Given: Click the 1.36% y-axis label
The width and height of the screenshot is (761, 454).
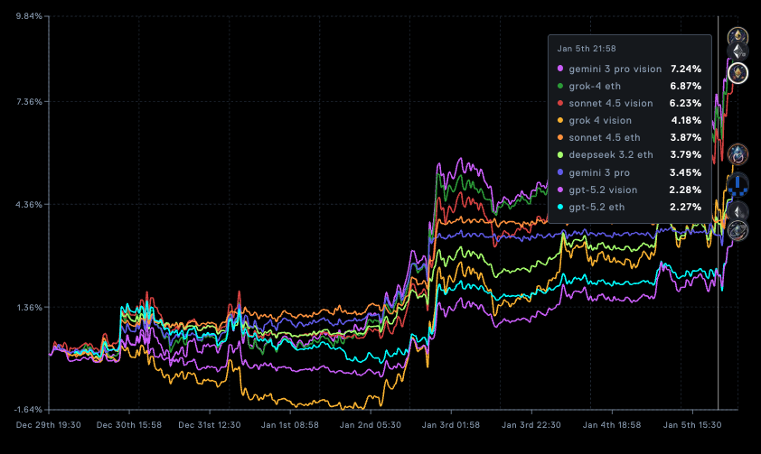Looking at the screenshot, I should [29, 307].
